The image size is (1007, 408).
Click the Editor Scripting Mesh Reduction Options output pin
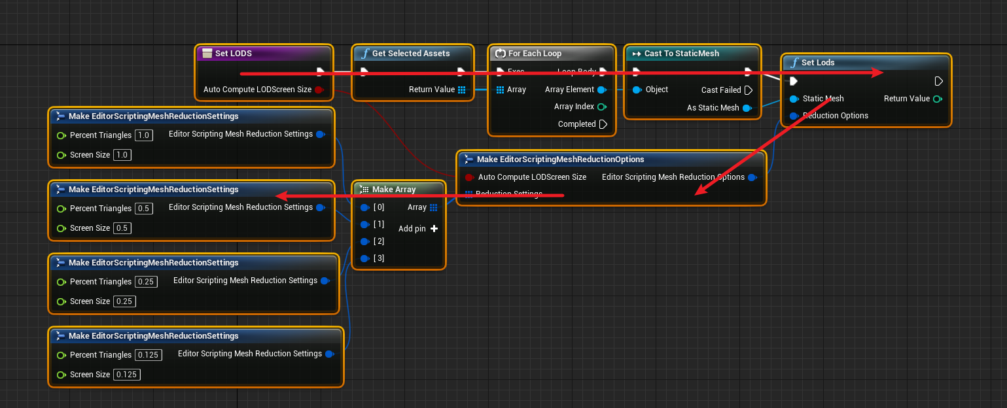coord(752,177)
